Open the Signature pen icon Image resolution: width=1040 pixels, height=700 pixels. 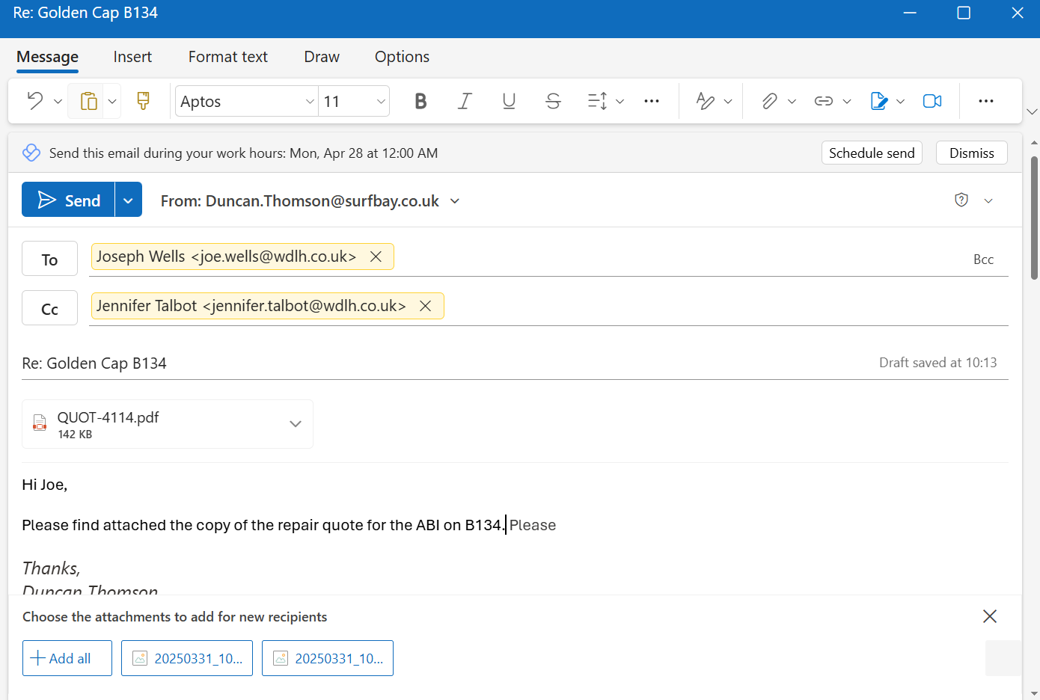878,101
